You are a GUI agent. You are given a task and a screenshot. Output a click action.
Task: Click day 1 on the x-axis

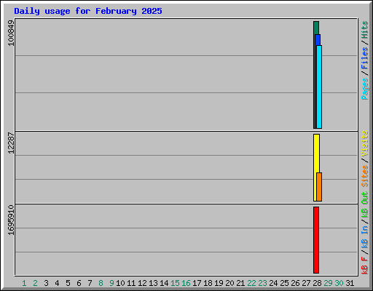coord(24,283)
